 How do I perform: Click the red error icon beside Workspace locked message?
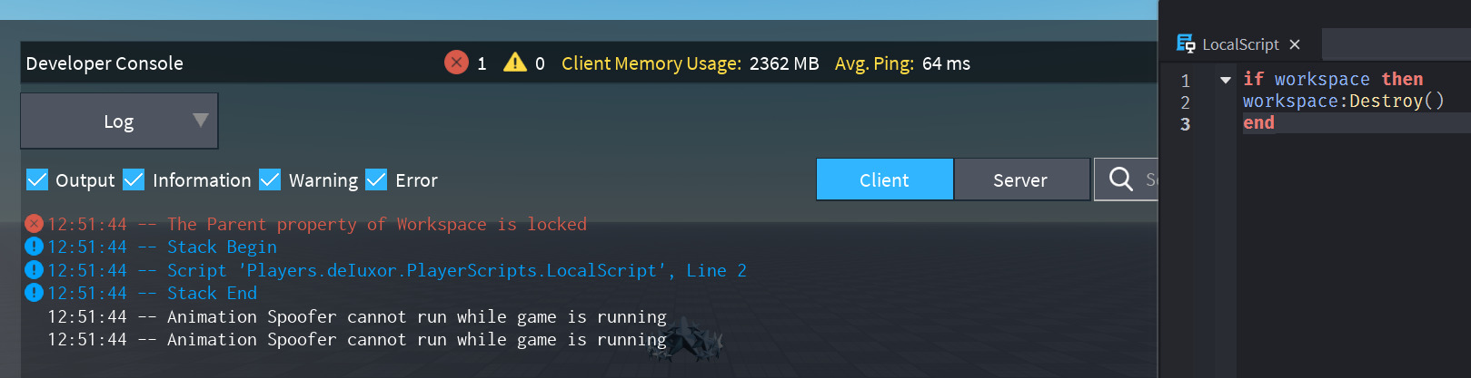[x=34, y=224]
